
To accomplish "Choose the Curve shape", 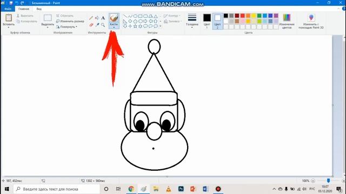I will coord(130,16).
